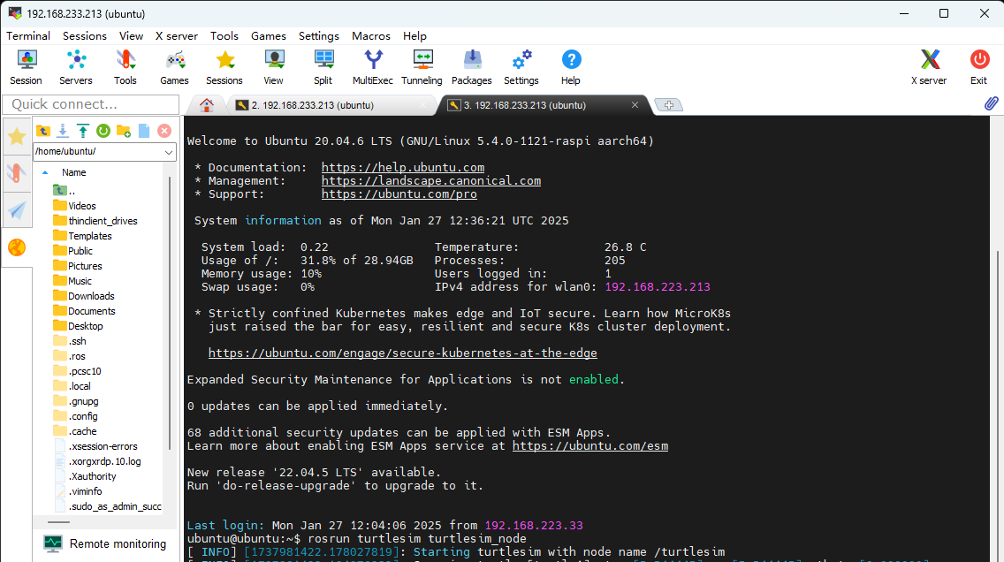Click the Name column sort arrow

tap(45, 172)
